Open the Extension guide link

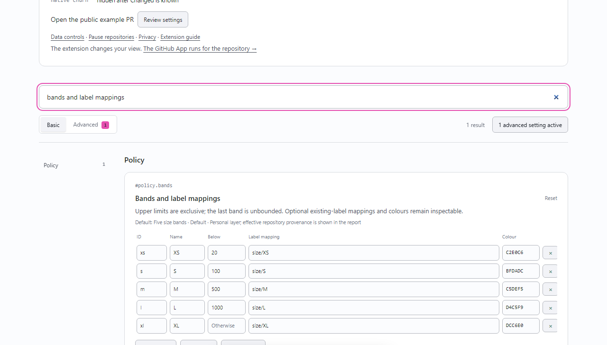click(x=180, y=37)
